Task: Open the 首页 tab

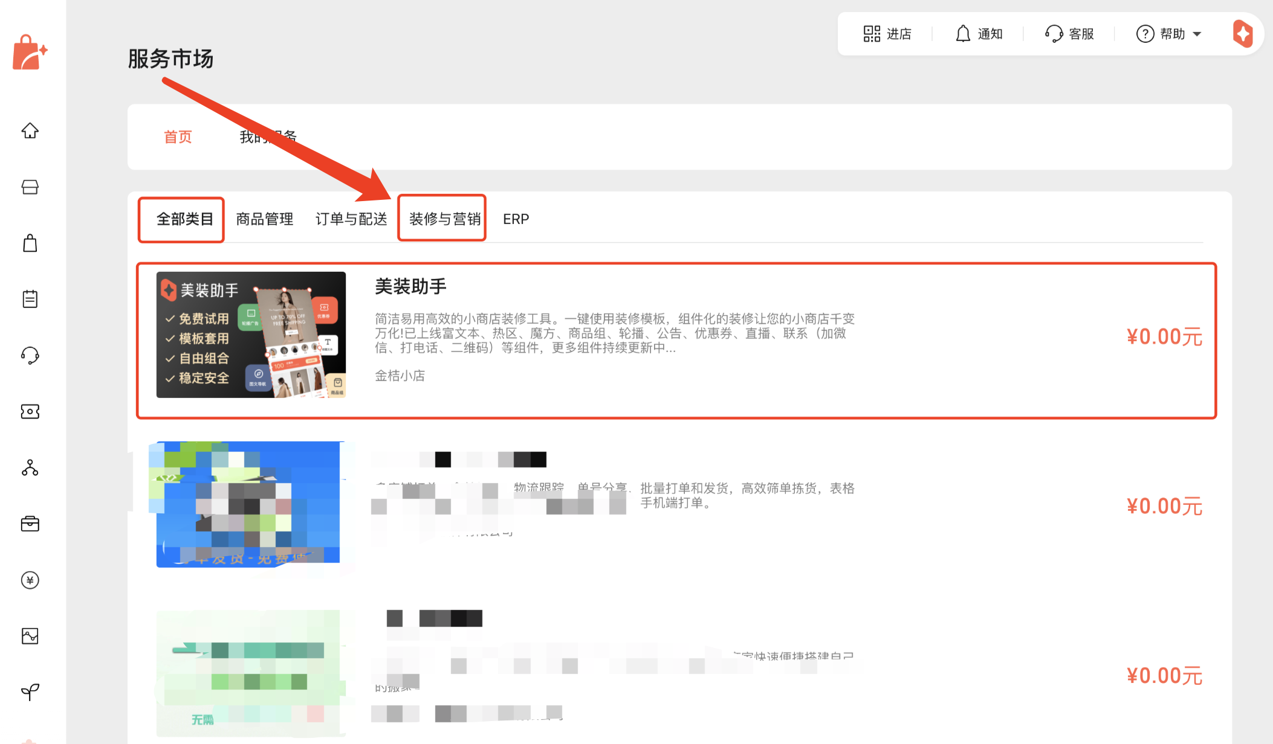Action: click(x=178, y=137)
